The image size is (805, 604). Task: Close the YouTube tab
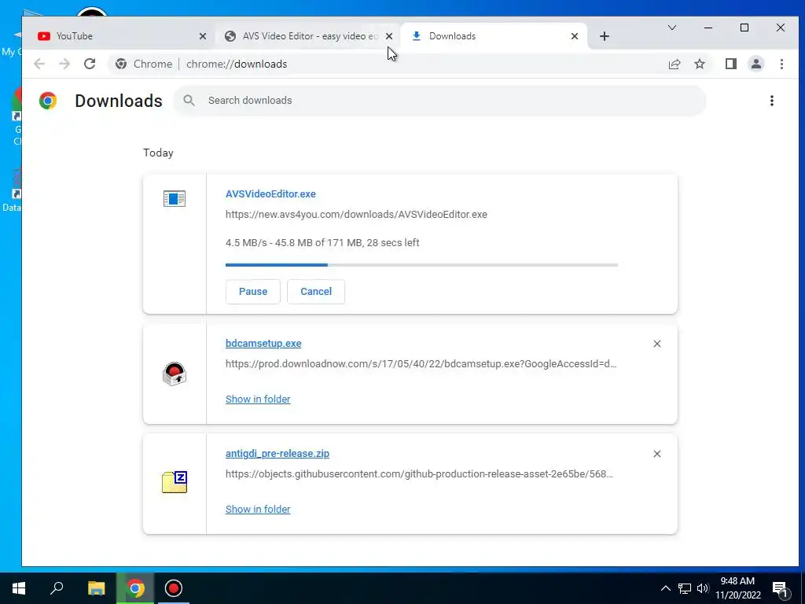pyautogui.click(x=203, y=36)
